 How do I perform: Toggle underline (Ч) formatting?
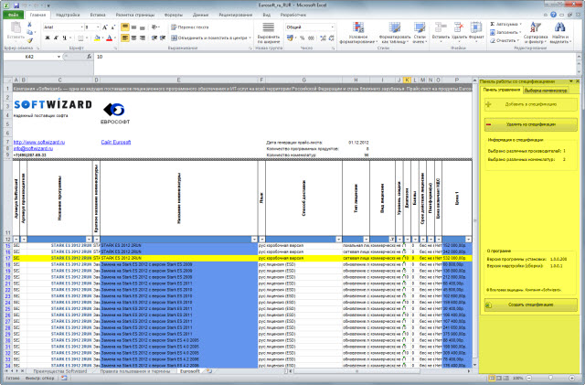tap(64, 37)
